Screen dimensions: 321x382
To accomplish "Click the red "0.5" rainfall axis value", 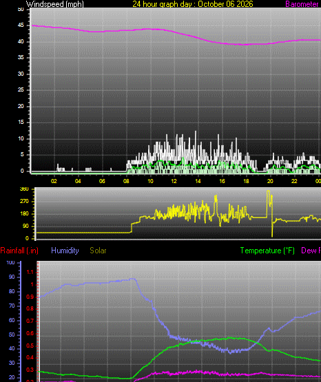I will tap(30, 346).
